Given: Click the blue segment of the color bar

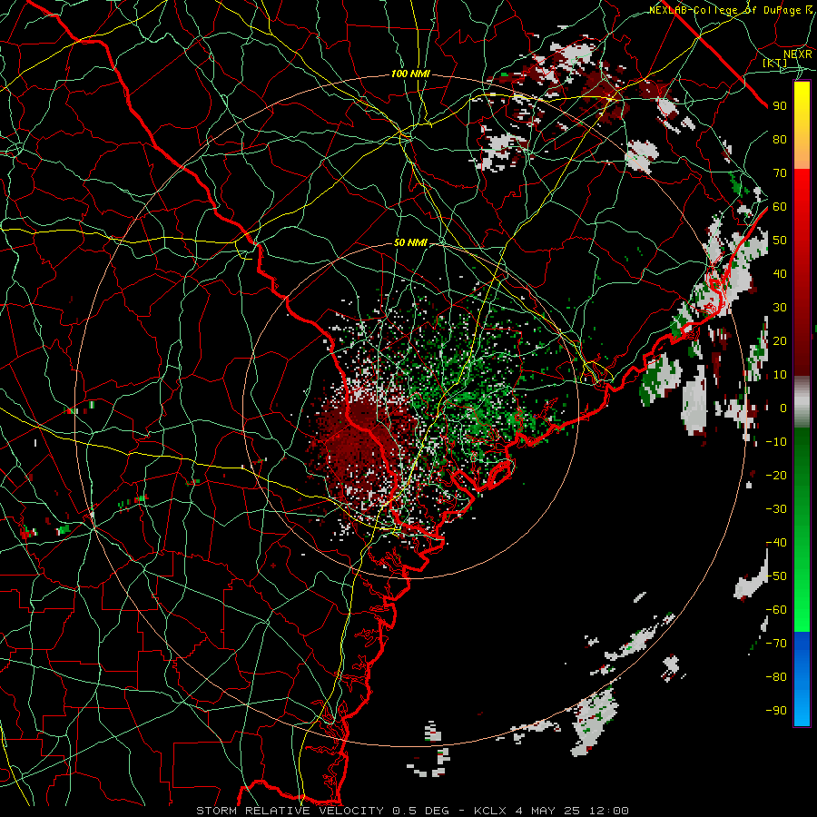Looking at the screenshot, I should (802, 679).
